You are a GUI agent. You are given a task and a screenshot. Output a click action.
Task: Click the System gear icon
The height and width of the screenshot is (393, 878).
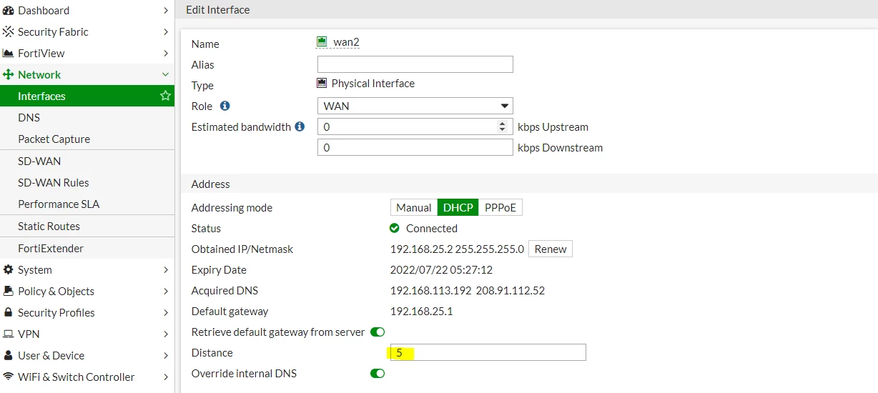click(9, 270)
